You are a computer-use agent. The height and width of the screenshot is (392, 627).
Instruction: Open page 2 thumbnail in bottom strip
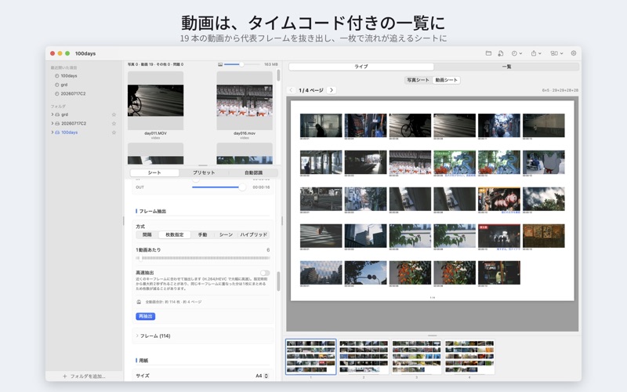(364, 357)
